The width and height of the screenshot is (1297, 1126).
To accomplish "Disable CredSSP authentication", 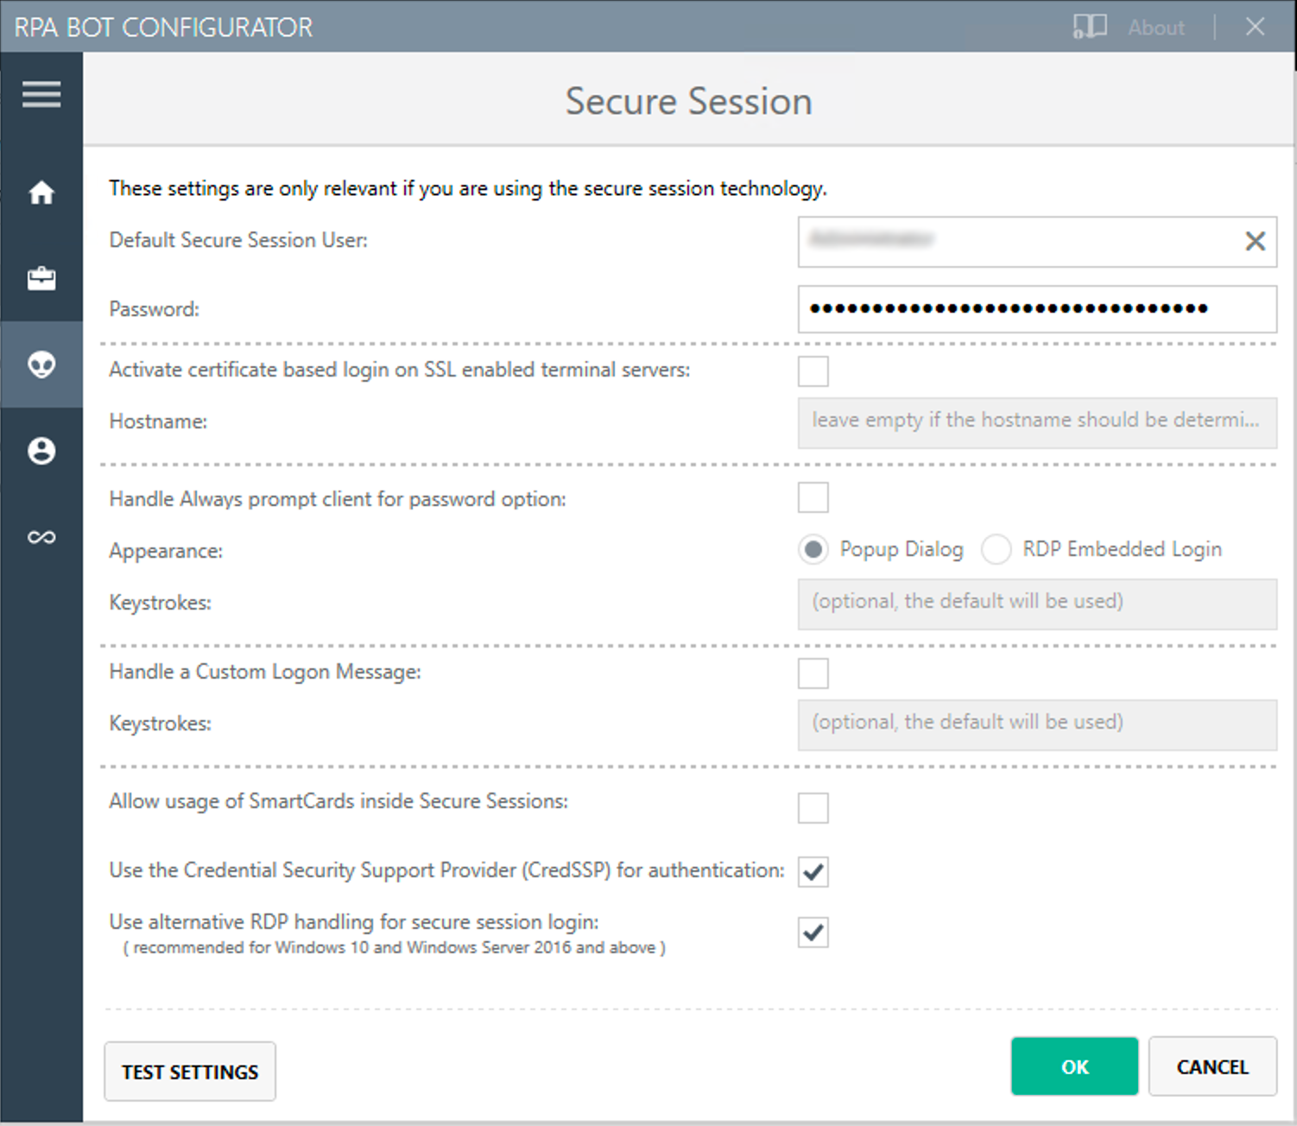I will [813, 872].
